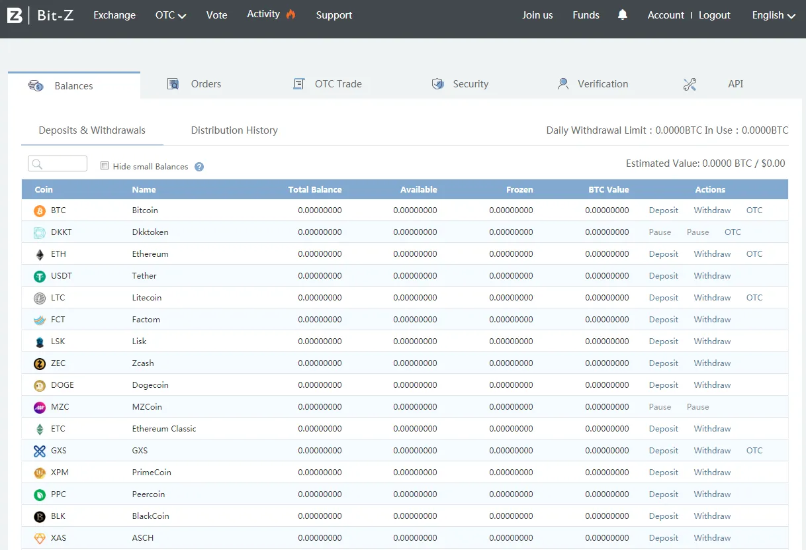This screenshot has height=550, width=806.
Task: Click Deposit for Bitcoin
Action: [664, 210]
